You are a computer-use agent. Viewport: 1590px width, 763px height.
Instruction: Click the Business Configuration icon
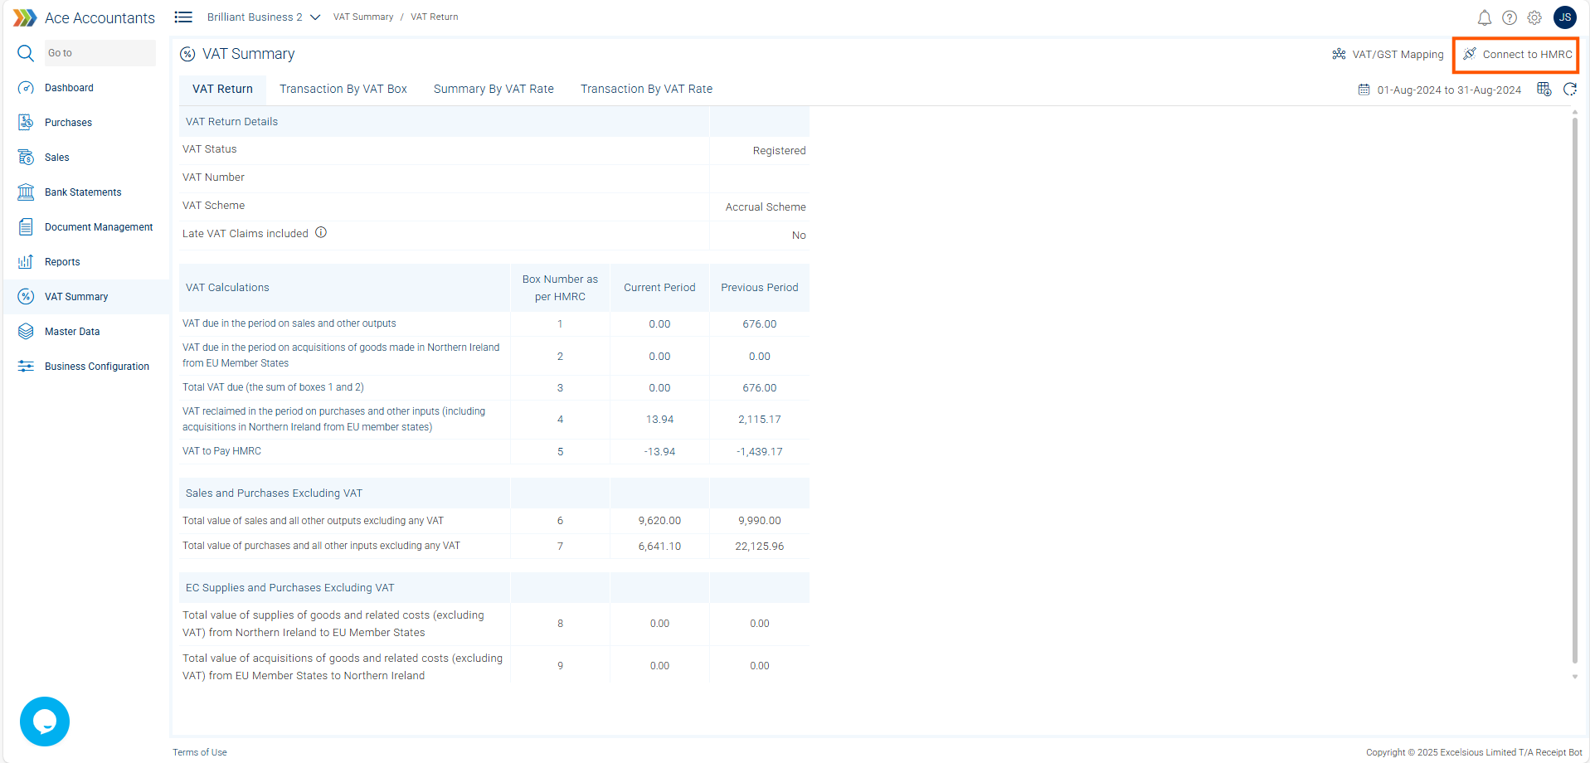[26, 366]
